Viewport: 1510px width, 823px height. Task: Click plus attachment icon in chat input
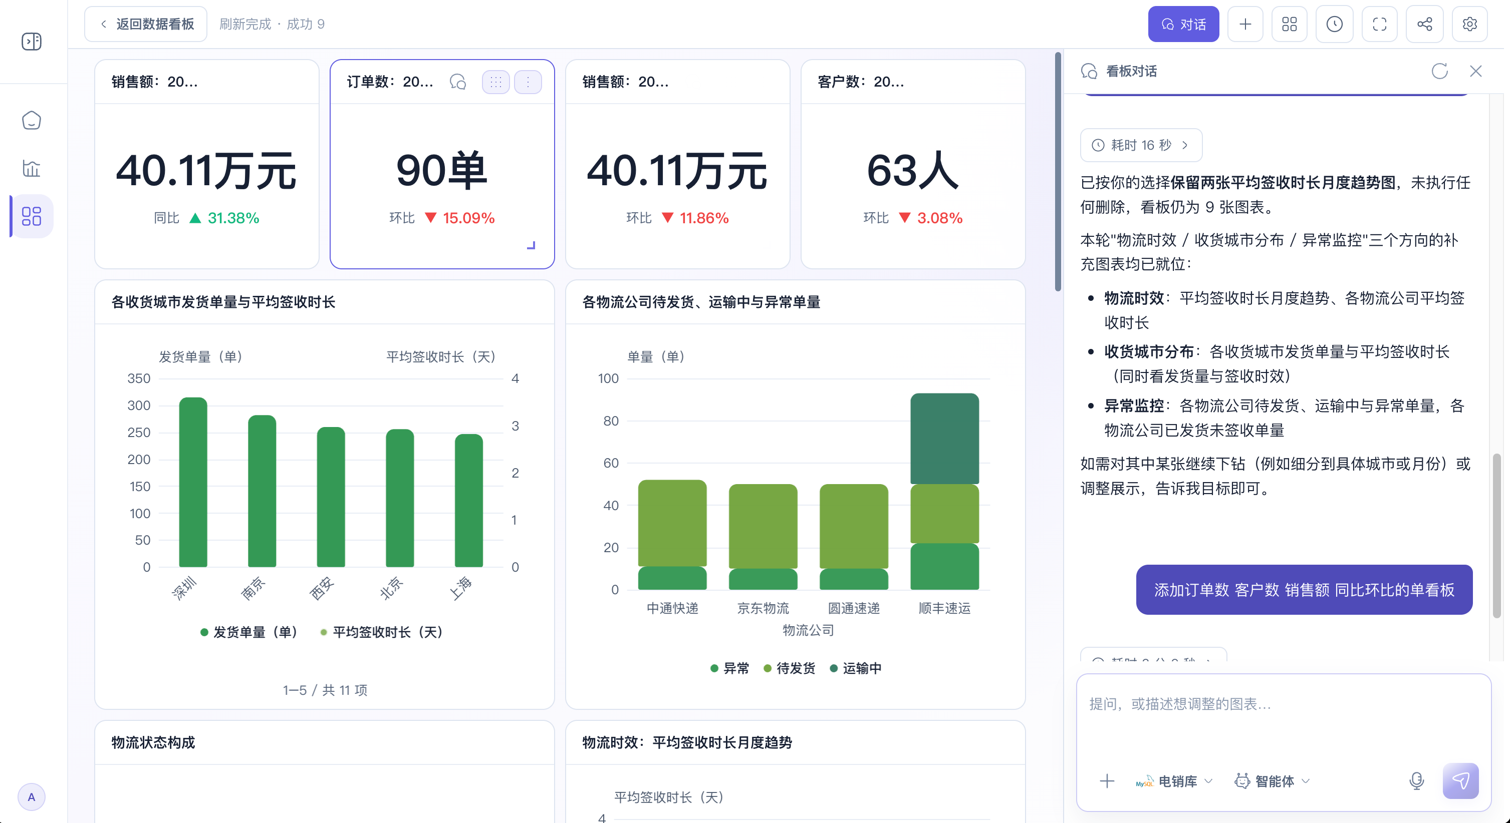point(1107,781)
